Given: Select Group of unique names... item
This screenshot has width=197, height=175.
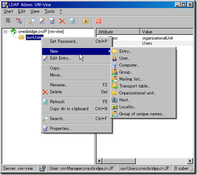Looking at the screenshot, I should (x=143, y=114).
